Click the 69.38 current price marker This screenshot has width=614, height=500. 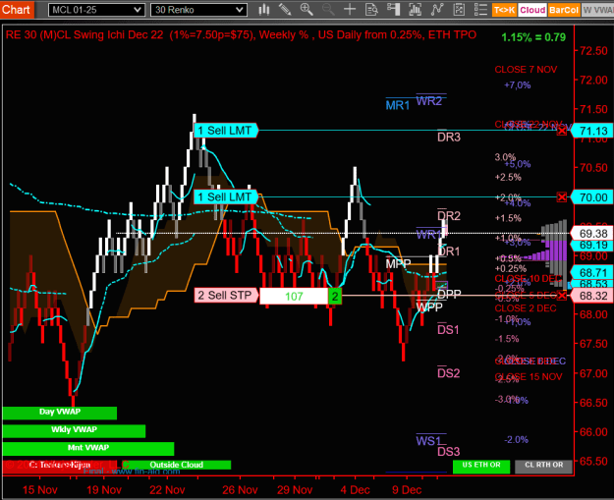coord(592,234)
